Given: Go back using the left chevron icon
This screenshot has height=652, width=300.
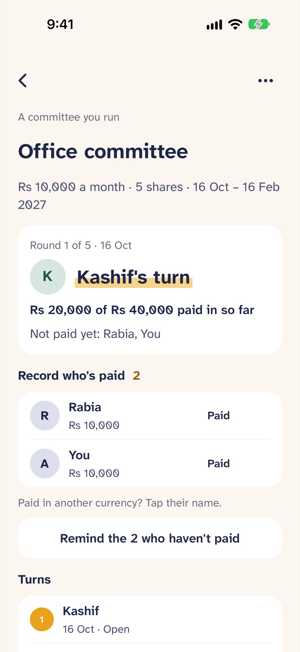Looking at the screenshot, I should (23, 81).
